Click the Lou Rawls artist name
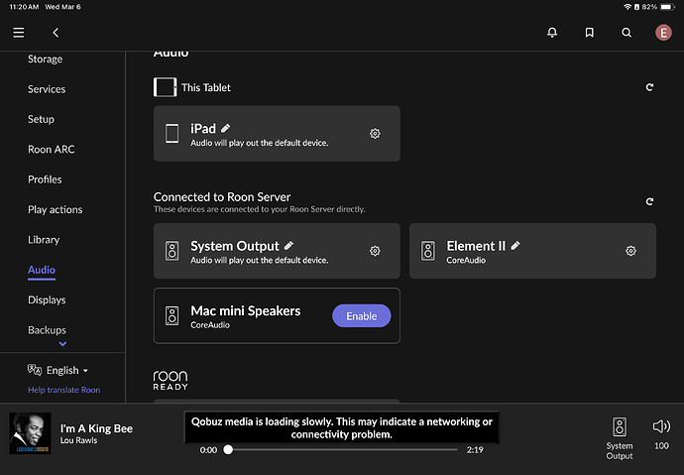Screen dimensions: 684x475 click(78, 440)
